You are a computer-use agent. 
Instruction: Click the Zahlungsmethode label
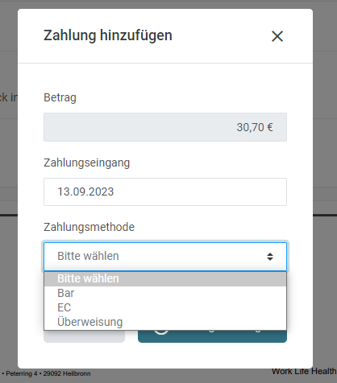[89, 227]
